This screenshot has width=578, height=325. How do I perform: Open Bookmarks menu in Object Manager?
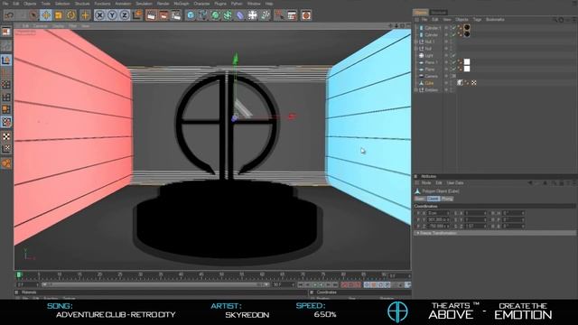tap(495, 20)
